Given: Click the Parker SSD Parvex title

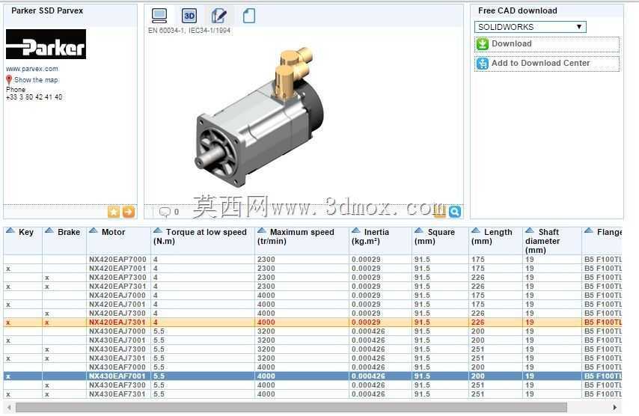Looking at the screenshot, I should coord(47,11).
